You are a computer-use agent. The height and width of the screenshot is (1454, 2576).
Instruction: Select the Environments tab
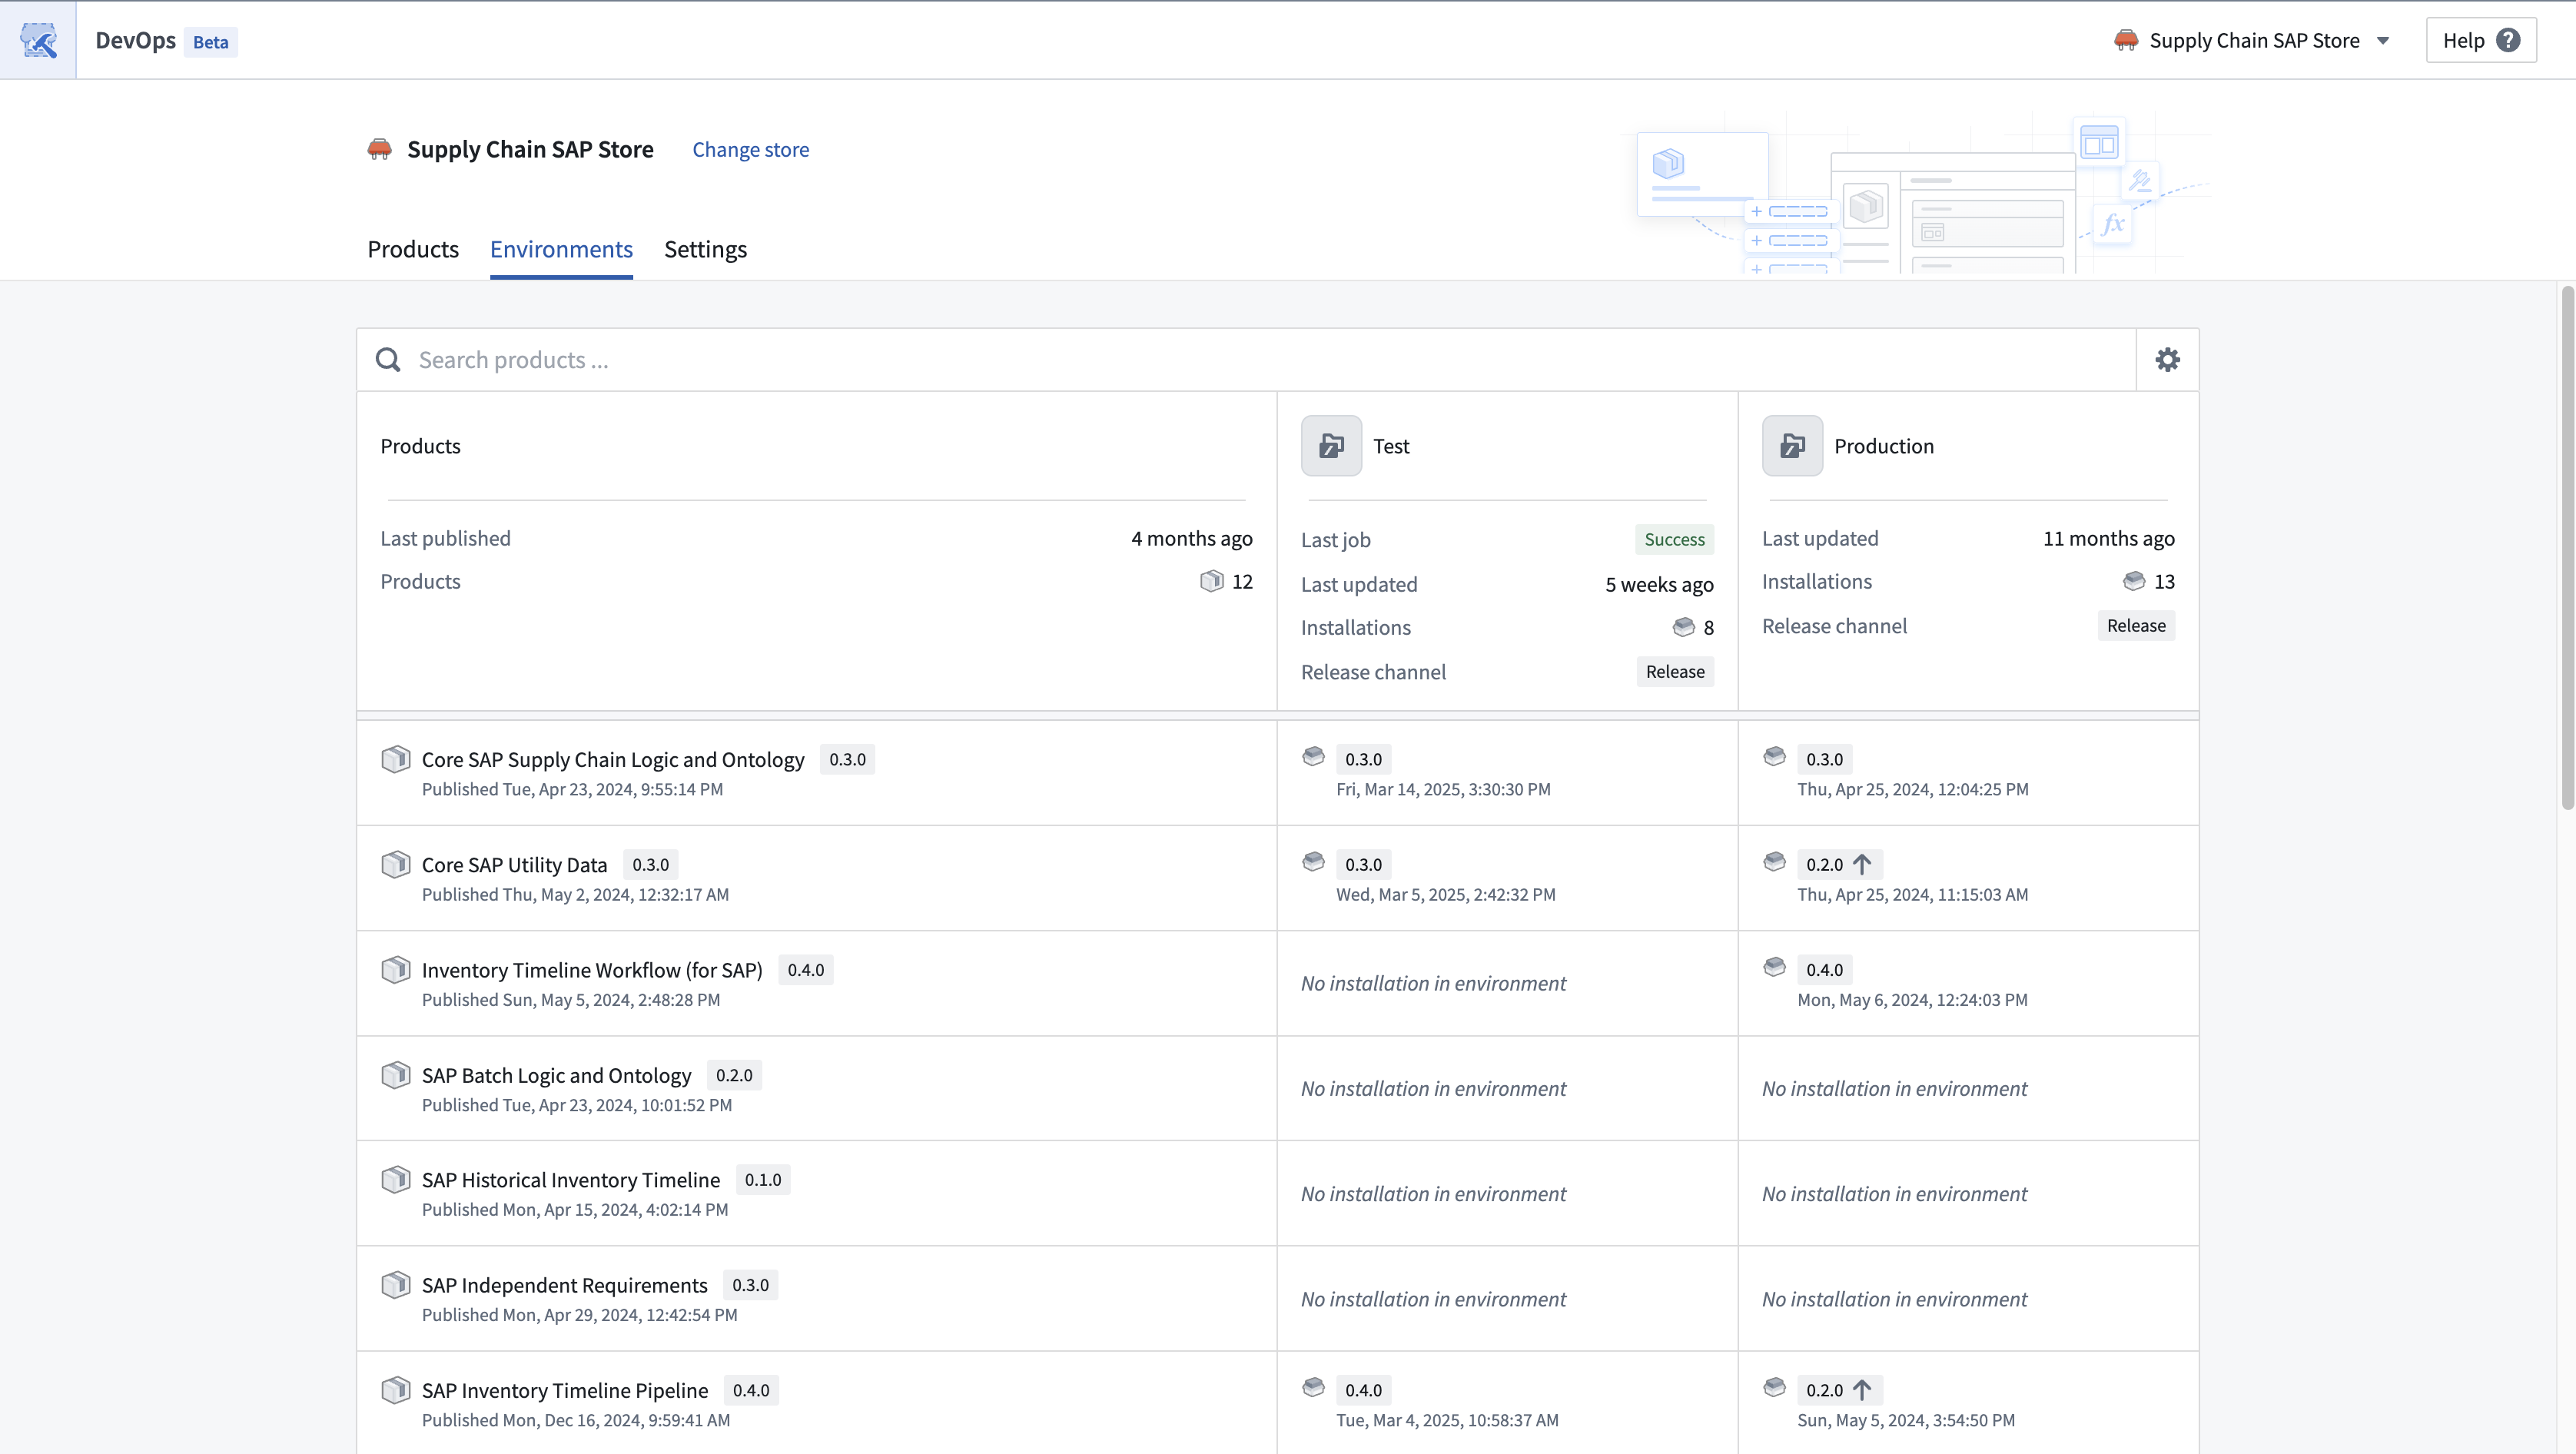(561, 249)
